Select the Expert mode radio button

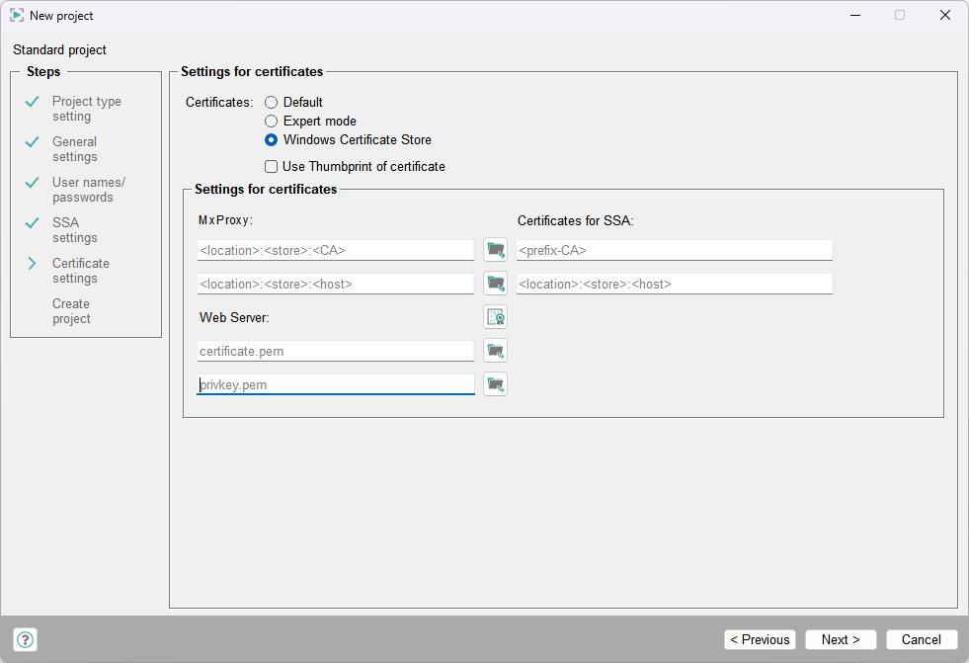[x=272, y=121]
